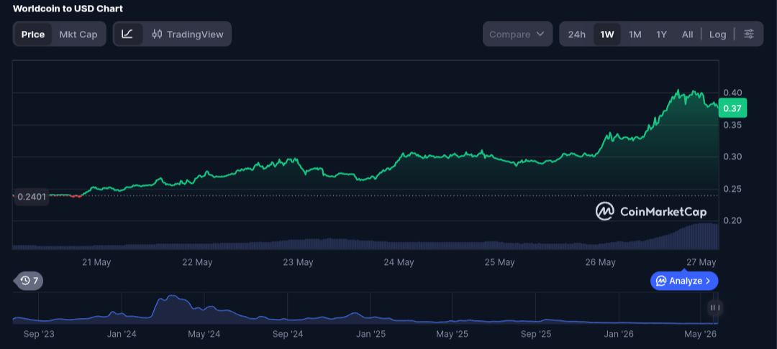The image size is (777, 349).
Task: Open the TradingView candlestick chart
Action: coord(188,34)
